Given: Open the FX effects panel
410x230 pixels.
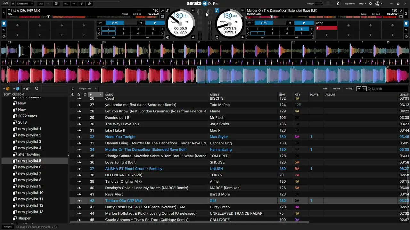Looking at the screenshot, I should (74, 4).
